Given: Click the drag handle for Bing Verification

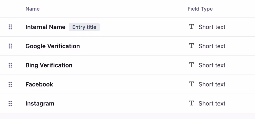Looking at the screenshot, I should coord(10,65).
